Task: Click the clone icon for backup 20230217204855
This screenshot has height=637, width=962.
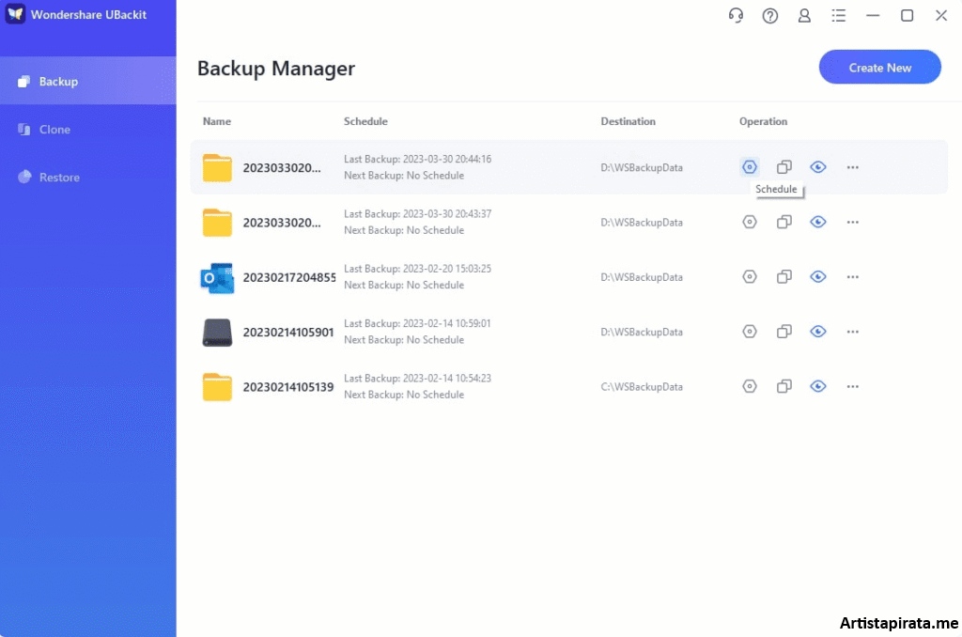Action: coord(784,276)
